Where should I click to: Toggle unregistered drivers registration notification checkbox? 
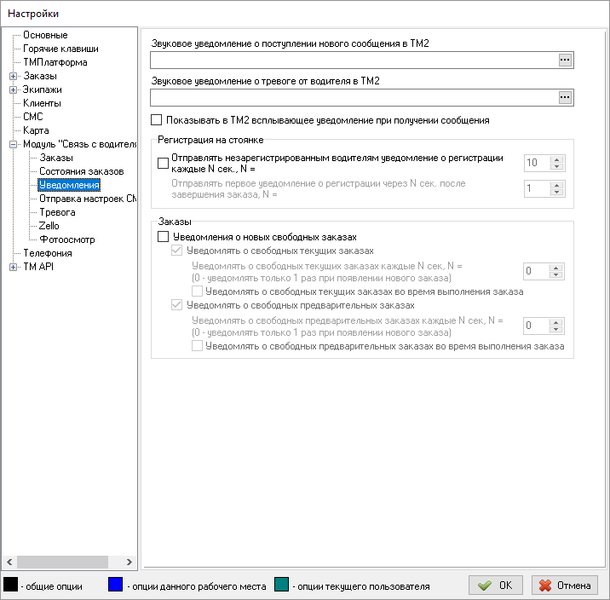click(164, 164)
